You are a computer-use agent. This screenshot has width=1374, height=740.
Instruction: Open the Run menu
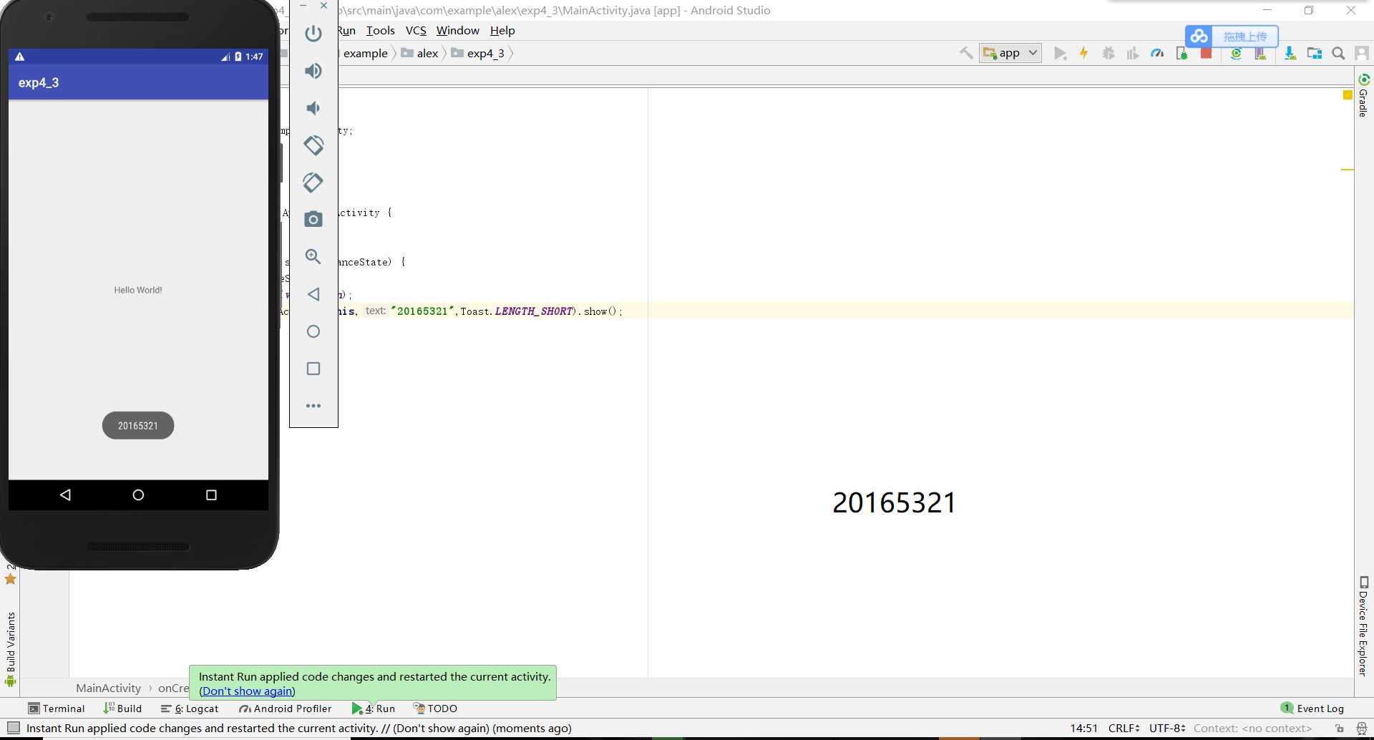tap(346, 30)
